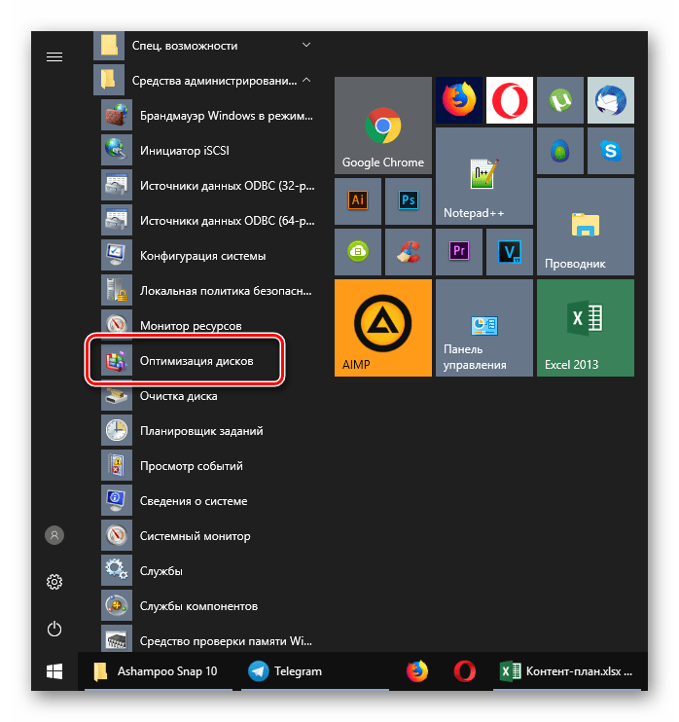Launch the Vegas Pro tile
Screen dimensions: 679x722
(x=510, y=252)
